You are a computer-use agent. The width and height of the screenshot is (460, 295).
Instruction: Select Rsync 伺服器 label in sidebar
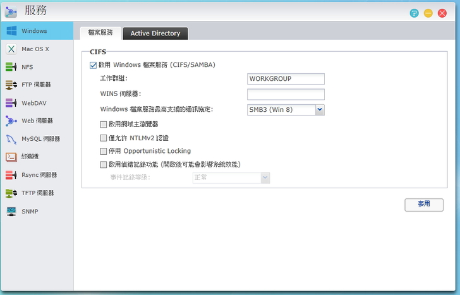(x=39, y=175)
